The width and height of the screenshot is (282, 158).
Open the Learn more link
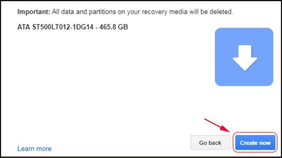pyautogui.click(x=34, y=148)
